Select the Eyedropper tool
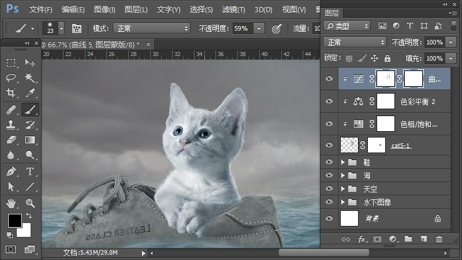The width and height of the screenshot is (462, 260). (30, 93)
